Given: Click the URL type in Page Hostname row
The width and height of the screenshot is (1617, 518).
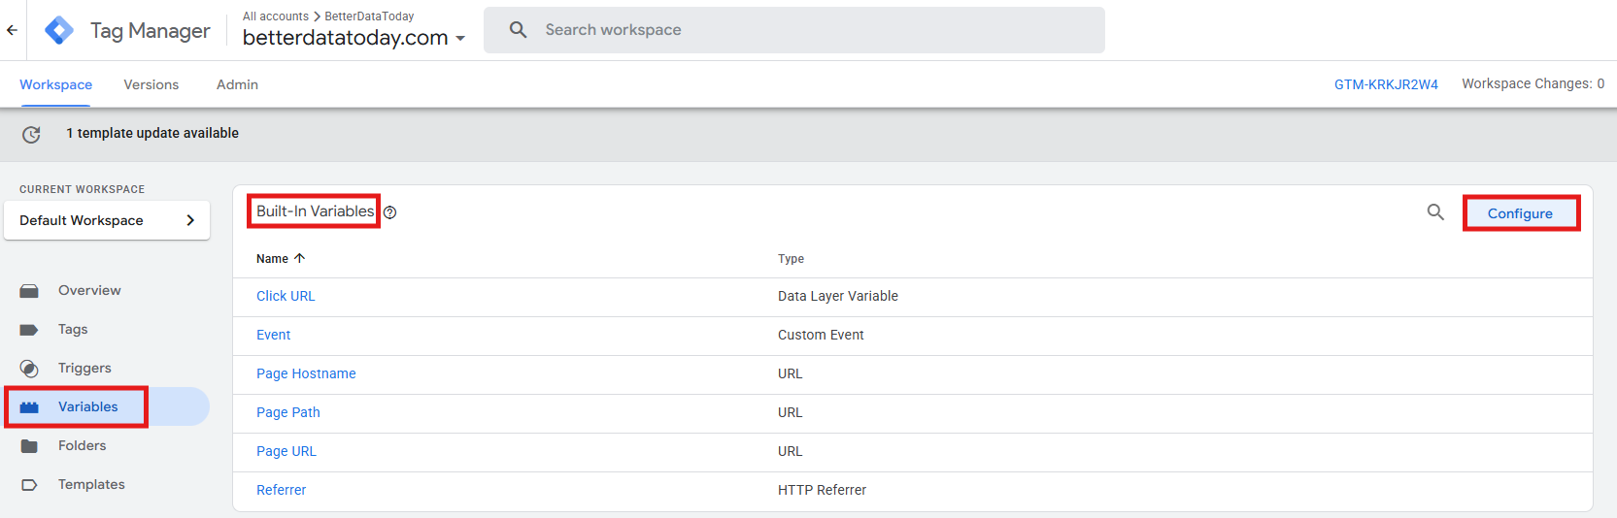Looking at the screenshot, I should pos(791,373).
